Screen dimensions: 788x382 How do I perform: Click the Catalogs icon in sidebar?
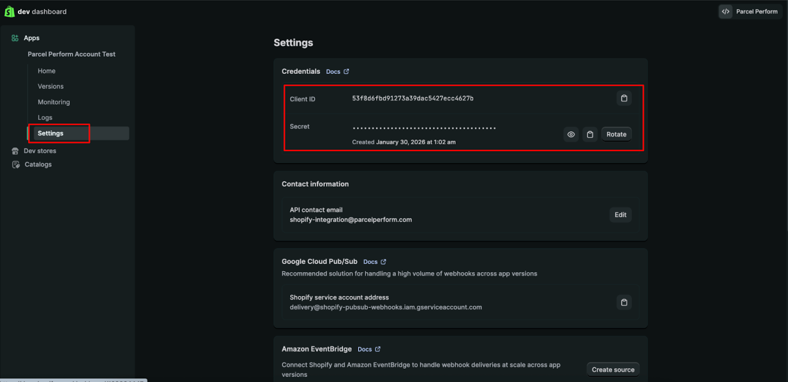pos(16,165)
